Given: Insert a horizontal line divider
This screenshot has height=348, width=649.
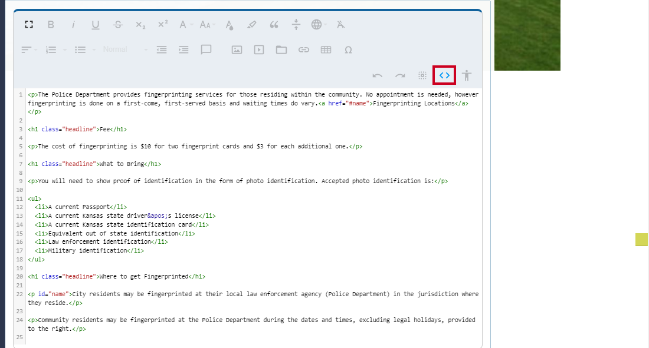Looking at the screenshot, I should coord(296,24).
